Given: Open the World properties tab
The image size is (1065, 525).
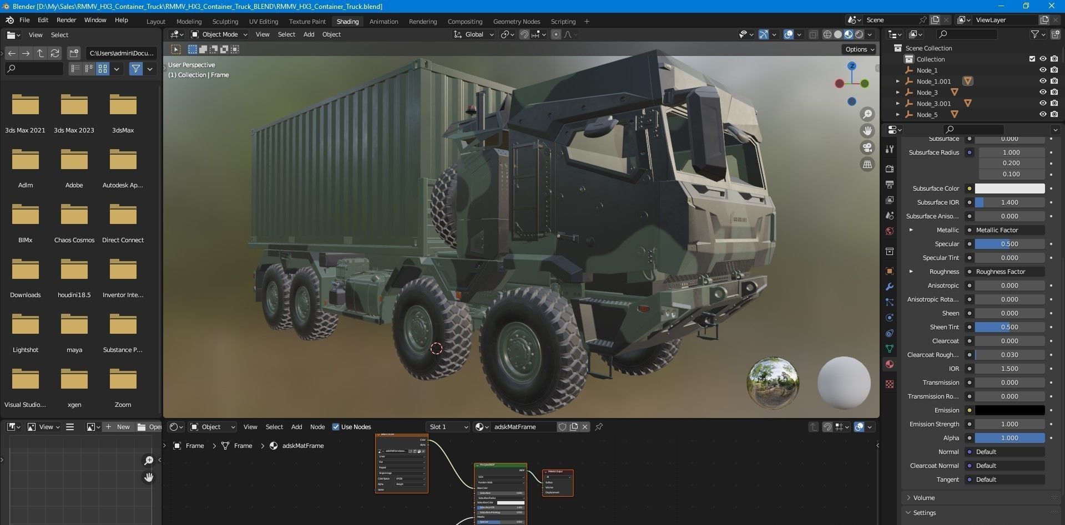Looking at the screenshot, I should pyautogui.click(x=890, y=231).
